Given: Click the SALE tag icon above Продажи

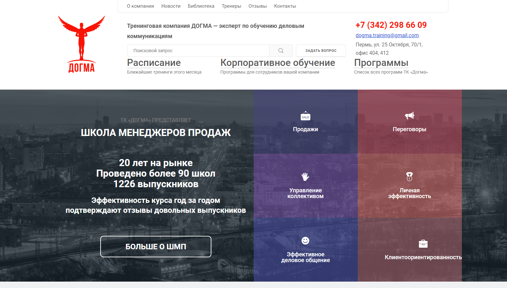Looking at the screenshot, I should click(x=306, y=116).
